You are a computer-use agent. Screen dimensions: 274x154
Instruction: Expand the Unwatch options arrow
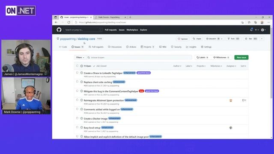click(x=222, y=39)
